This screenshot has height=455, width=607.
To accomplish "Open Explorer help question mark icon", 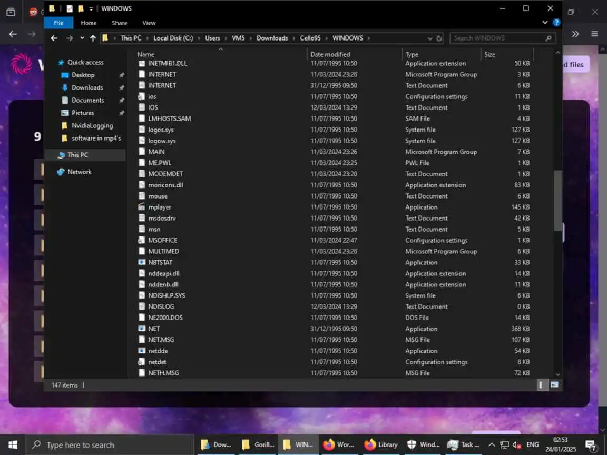I will 556,23.
